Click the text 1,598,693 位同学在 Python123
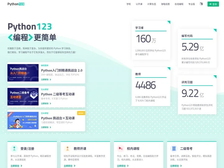The width and height of the screenshot is (224, 168). click(151, 51)
